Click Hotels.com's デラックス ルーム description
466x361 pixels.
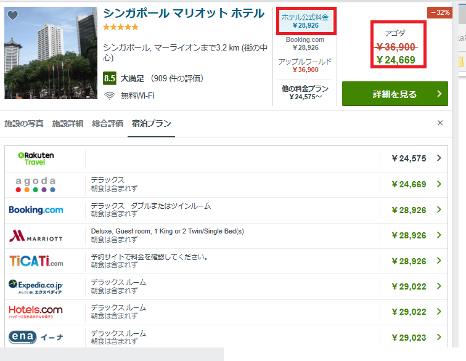click(118, 307)
